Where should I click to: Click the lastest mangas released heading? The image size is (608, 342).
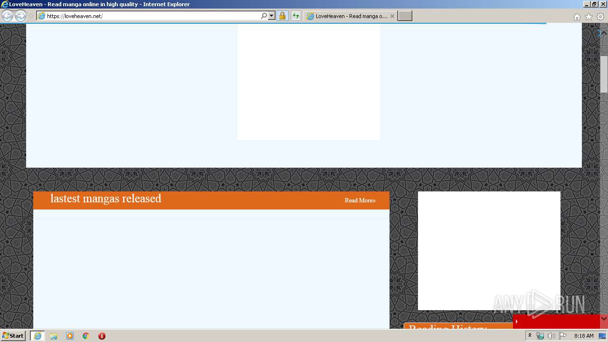pos(106,199)
